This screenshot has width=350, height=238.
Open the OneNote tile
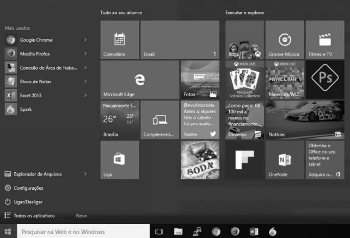tap(285, 160)
